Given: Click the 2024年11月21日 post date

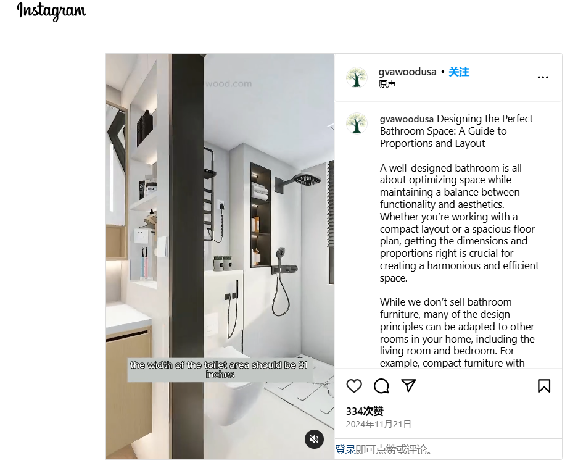Looking at the screenshot, I should point(378,424).
